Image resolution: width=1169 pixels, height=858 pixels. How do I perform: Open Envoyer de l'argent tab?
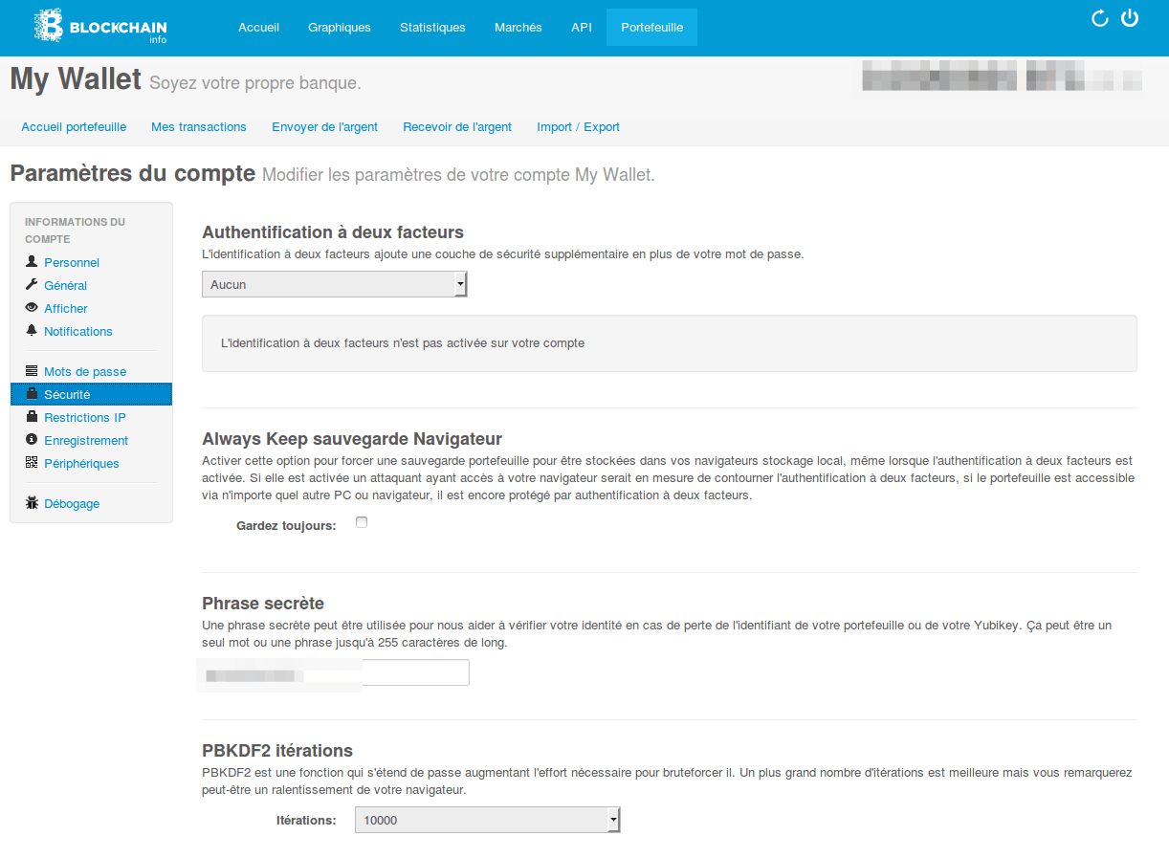click(x=325, y=126)
